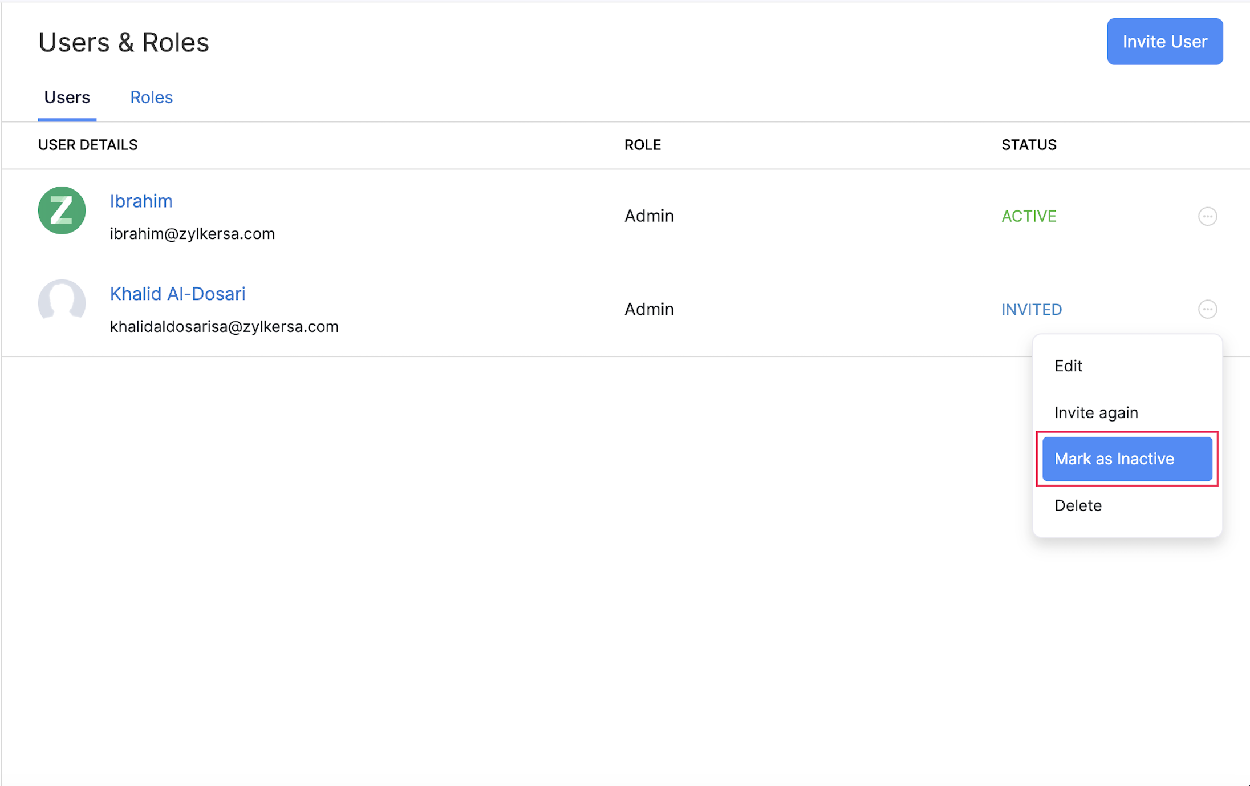Click khalidaldosarisa@zylkersa.com email address

(224, 326)
